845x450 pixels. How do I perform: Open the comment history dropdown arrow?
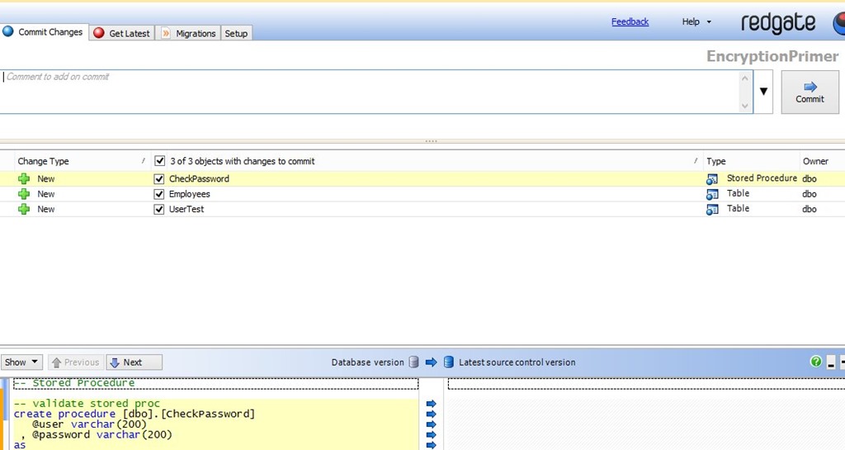pyautogui.click(x=764, y=92)
